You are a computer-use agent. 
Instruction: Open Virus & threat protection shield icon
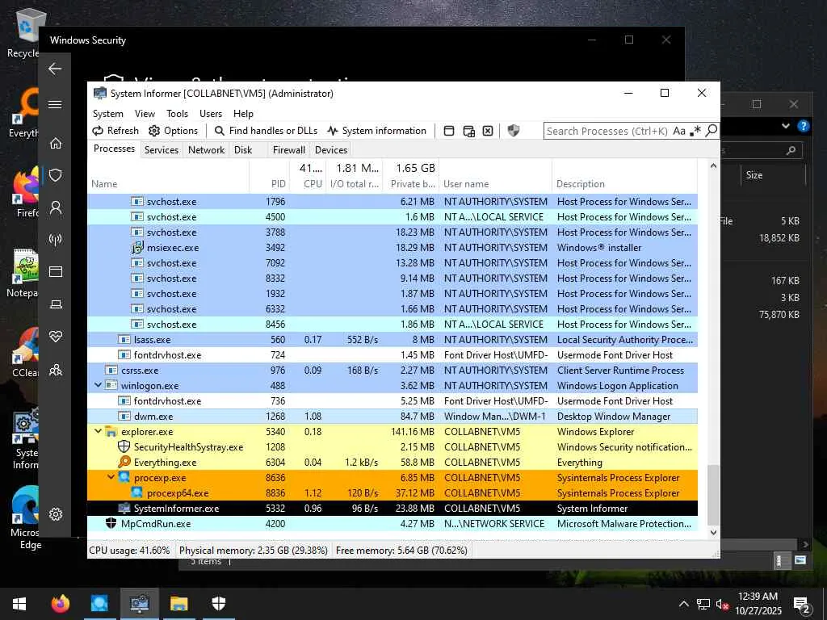(56, 175)
